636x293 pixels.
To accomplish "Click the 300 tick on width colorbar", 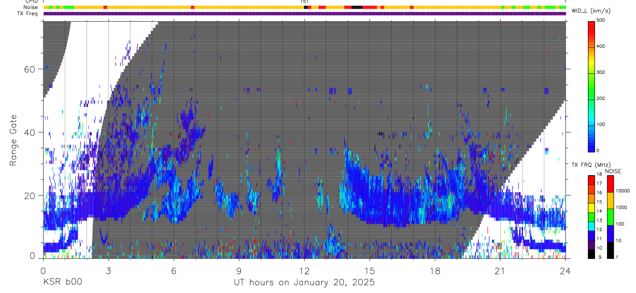I will pos(601,72).
